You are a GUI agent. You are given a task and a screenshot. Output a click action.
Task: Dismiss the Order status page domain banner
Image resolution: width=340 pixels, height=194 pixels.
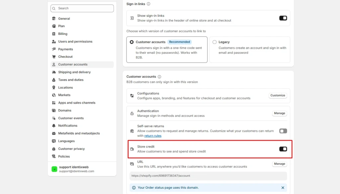click(283, 187)
